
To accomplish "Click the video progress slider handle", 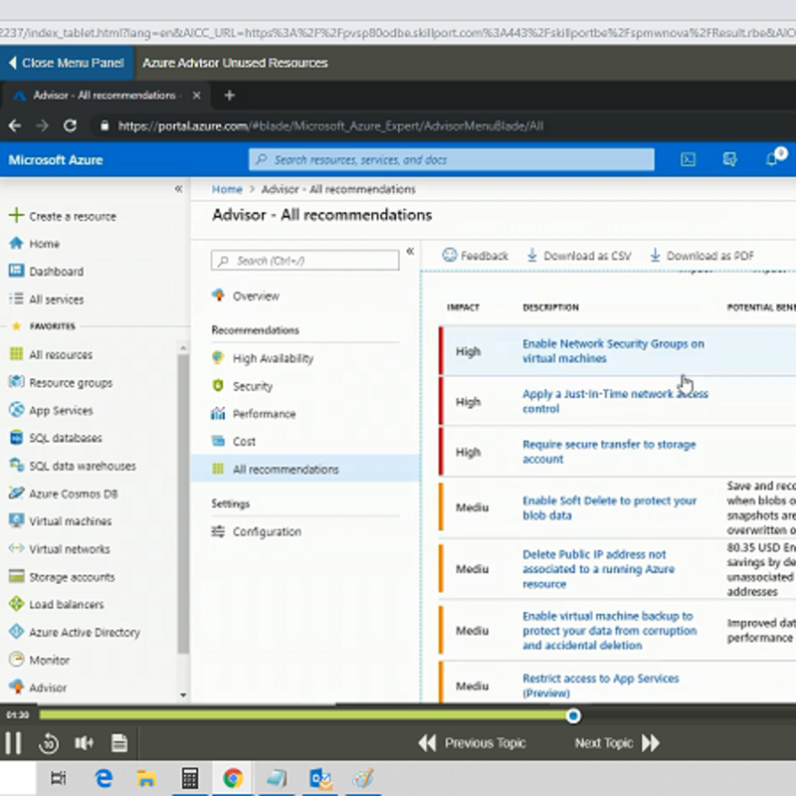I will (574, 715).
